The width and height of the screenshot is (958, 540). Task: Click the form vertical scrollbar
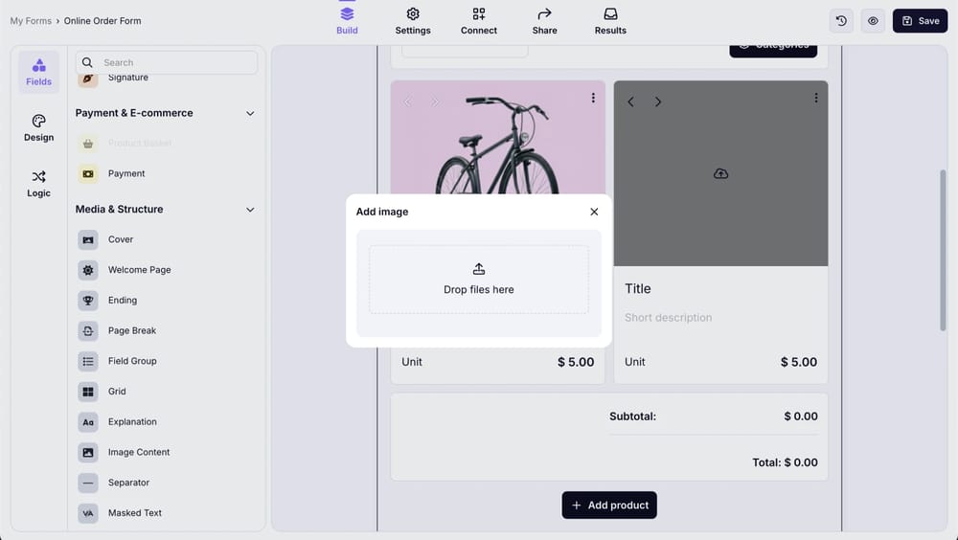[x=943, y=251]
